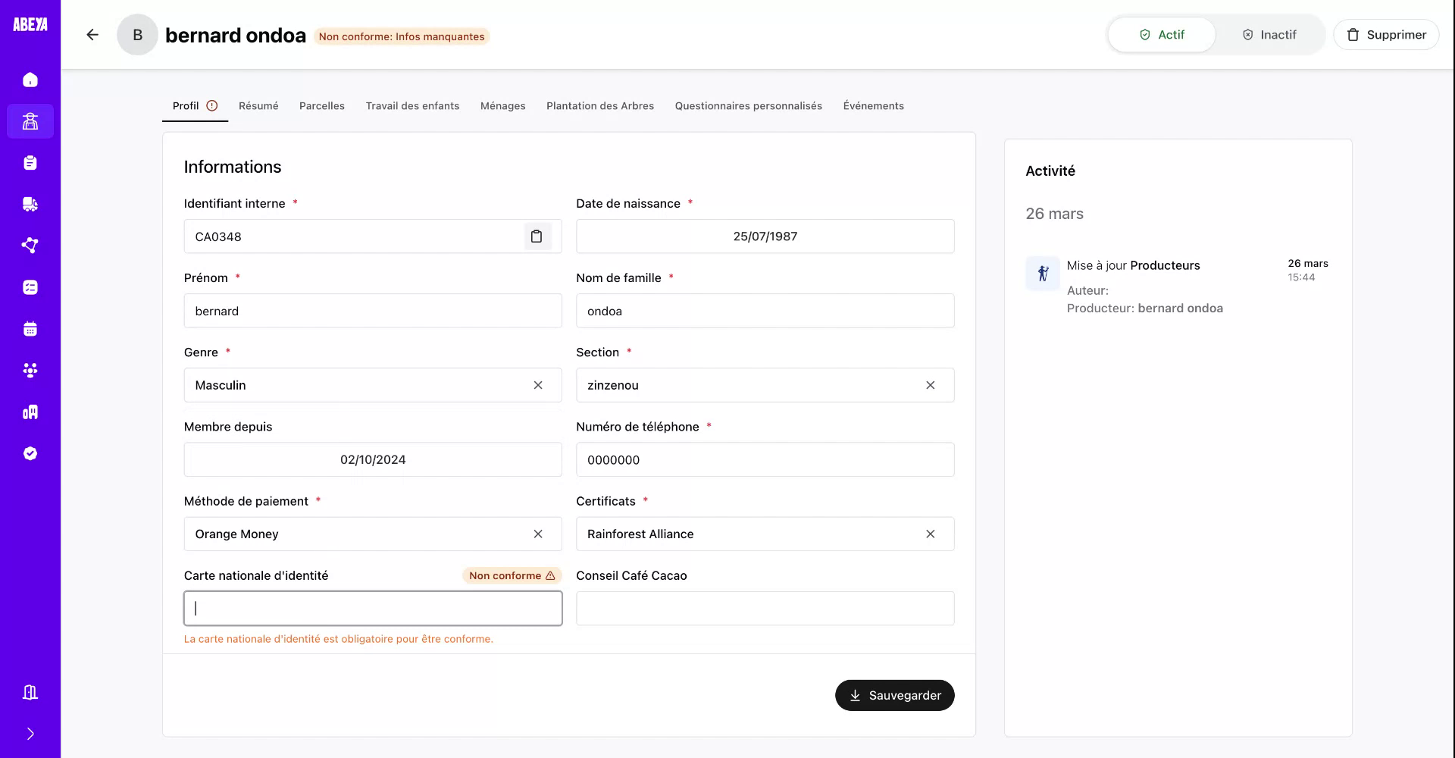This screenshot has height=758, width=1455.
Task: Open the network nodes icon in sidebar
Action: tap(30, 246)
